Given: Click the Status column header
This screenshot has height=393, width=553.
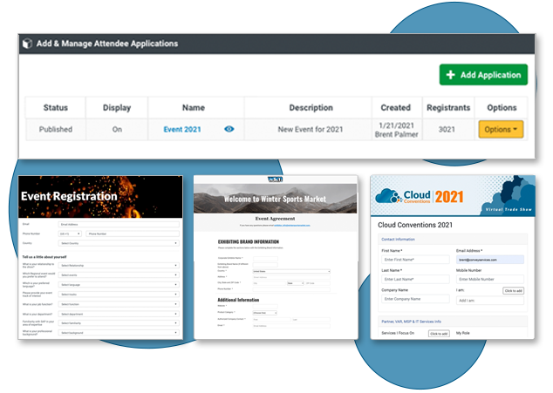Looking at the screenshot, I should coord(55,107).
